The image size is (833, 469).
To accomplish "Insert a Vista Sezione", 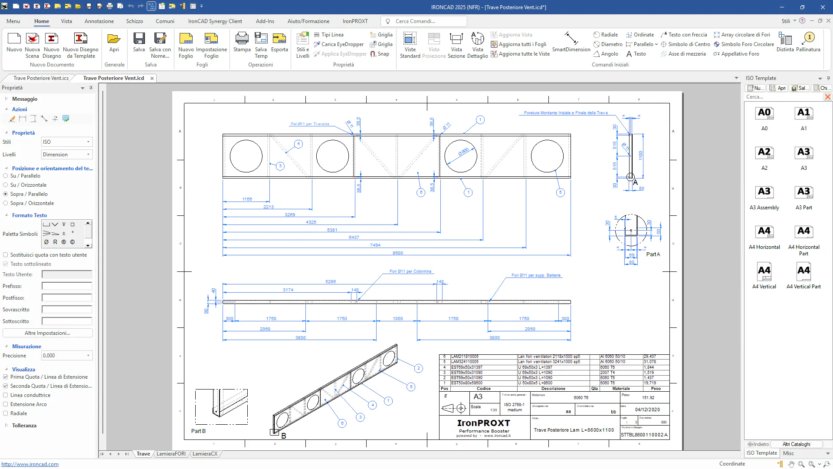I will click(456, 45).
